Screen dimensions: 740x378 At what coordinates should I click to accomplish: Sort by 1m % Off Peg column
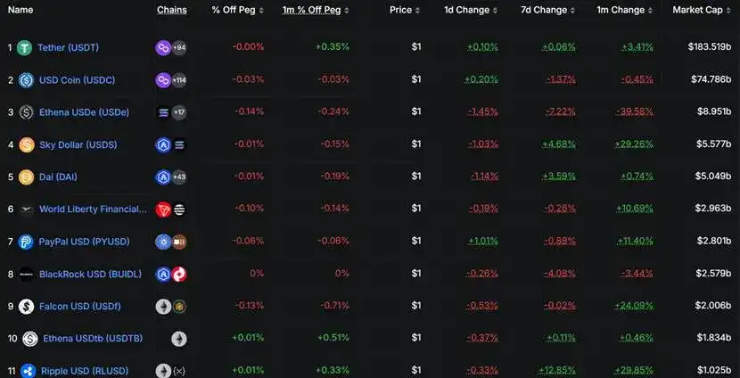(x=312, y=10)
